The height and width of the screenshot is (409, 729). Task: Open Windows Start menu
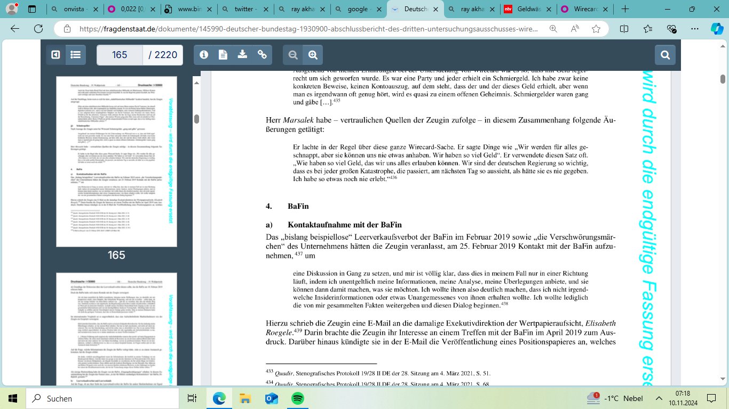(x=13, y=398)
